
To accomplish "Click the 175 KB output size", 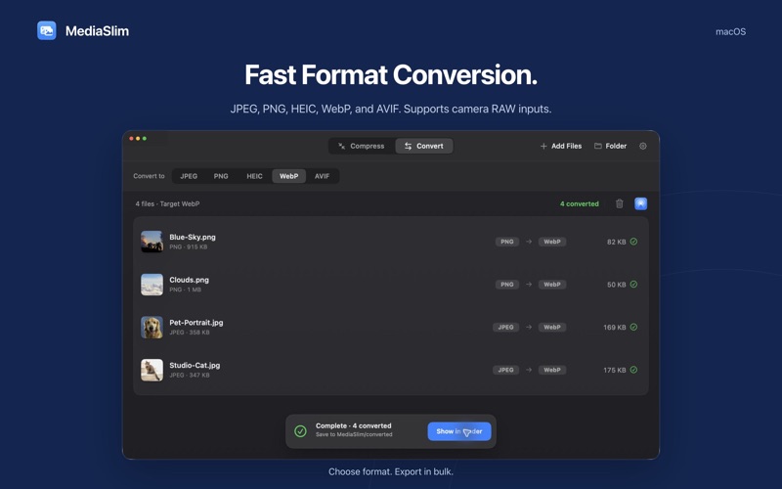I will point(615,371).
